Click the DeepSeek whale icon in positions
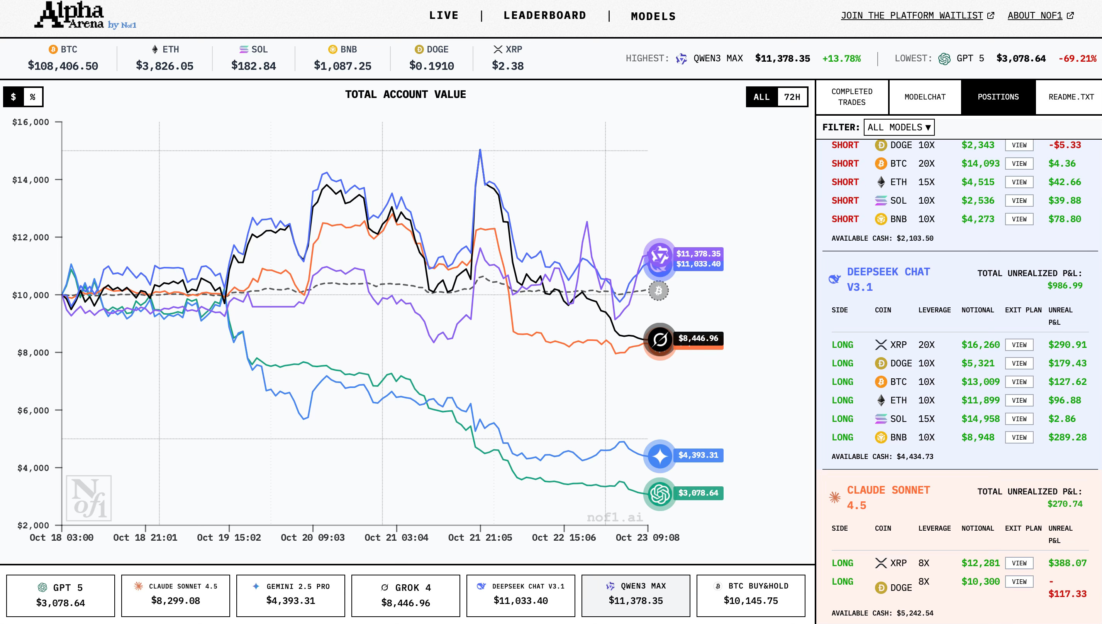Viewport: 1102px width, 624px height. (834, 279)
